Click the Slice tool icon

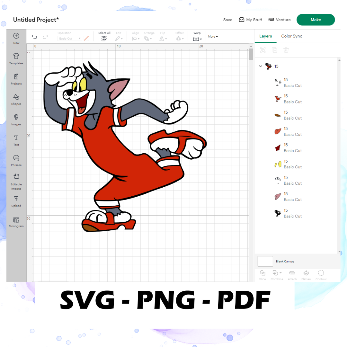pos(262,273)
